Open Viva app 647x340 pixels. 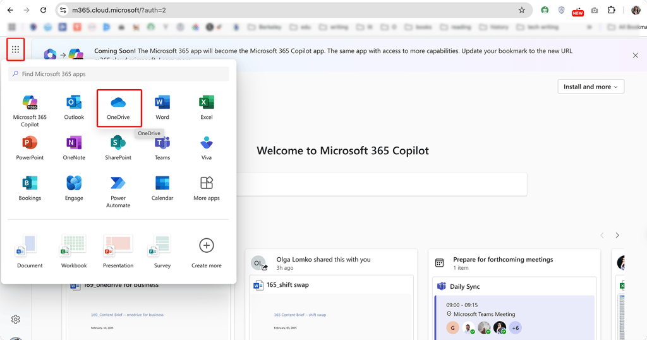(207, 148)
